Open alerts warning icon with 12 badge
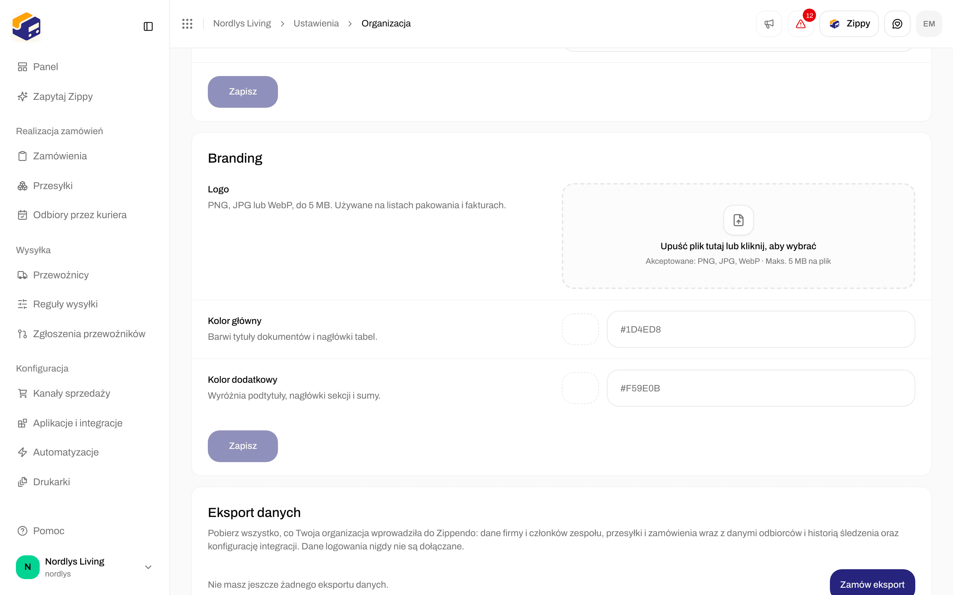The height and width of the screenshot is (595, 953). (800, 23)
